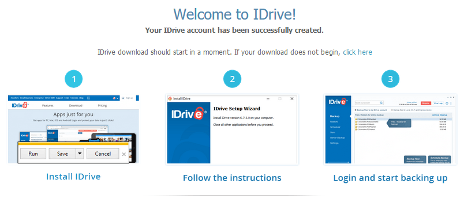Select Sync in the IDrive app sidebar
Screen dimensions: 464x207
(x=332, y=132)
